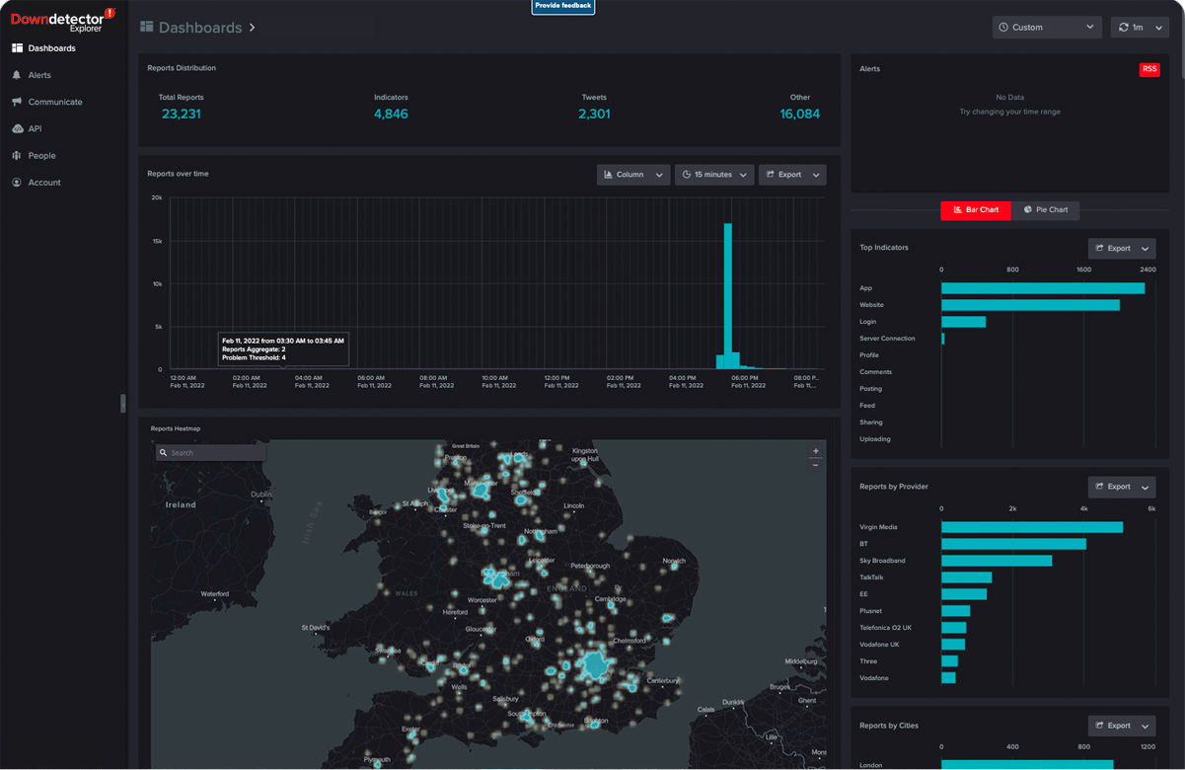Click the Virgin Media bar in provider chart
Screen dimensions: 1185x770
[1031, 527]
